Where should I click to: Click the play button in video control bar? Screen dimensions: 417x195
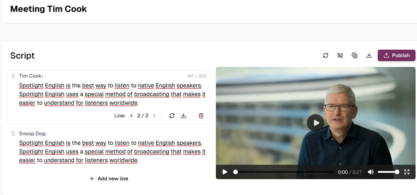pyautogui.click(x=225, y=172)
